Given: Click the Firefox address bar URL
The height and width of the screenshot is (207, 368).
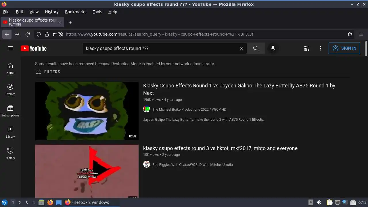Looking at the screenshot, I should [160, 34].
